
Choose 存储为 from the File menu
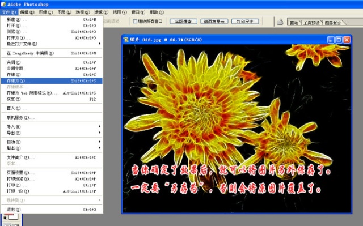(52, 80)
